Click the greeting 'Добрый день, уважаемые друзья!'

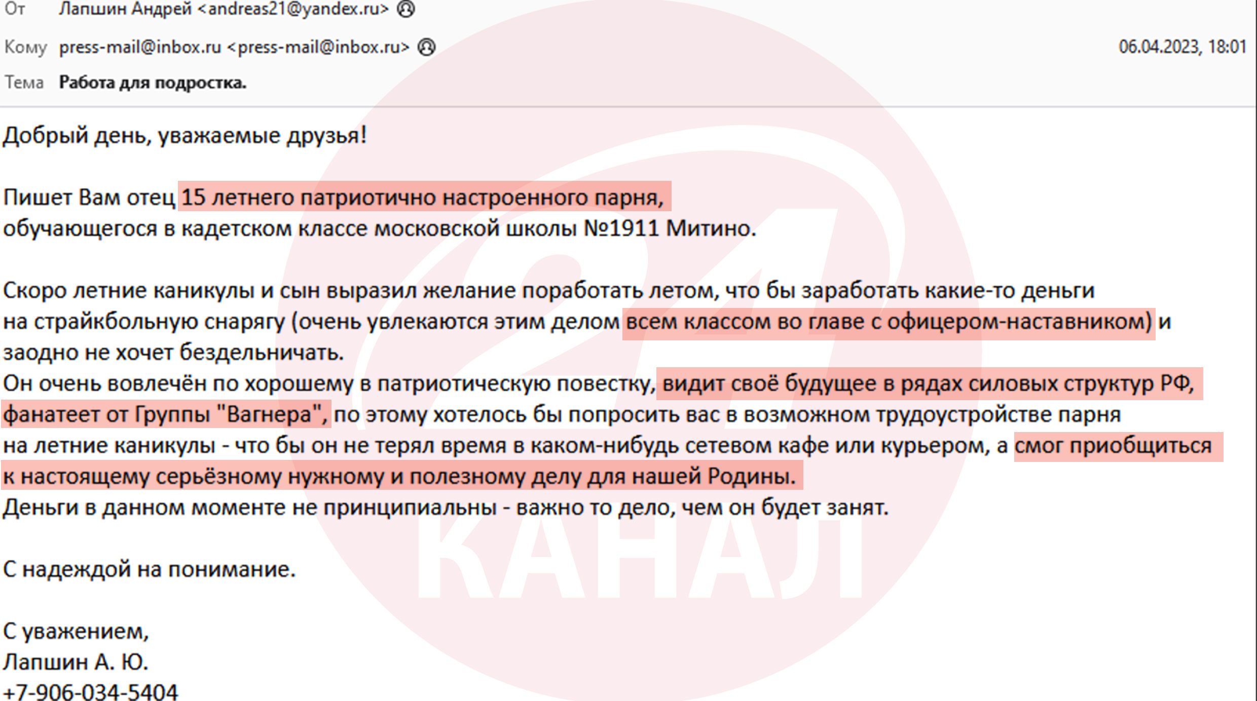pos(184,135)
